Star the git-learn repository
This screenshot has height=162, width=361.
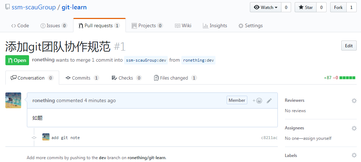pyautogui.click(x=305, y=8)
